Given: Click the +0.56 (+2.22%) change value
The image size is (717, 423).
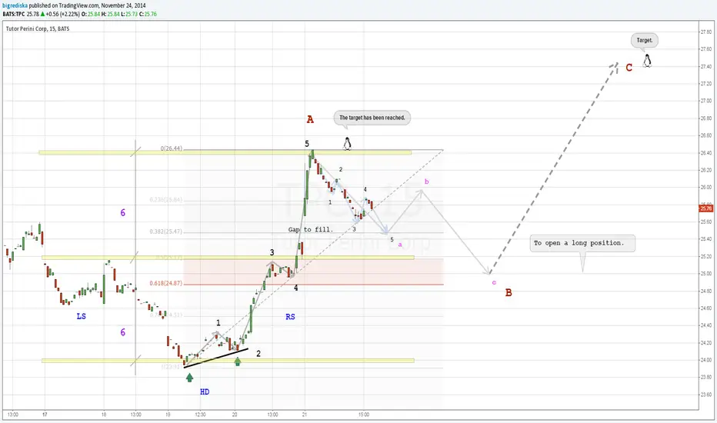Looking at the screenshot, I should (62, 14).
